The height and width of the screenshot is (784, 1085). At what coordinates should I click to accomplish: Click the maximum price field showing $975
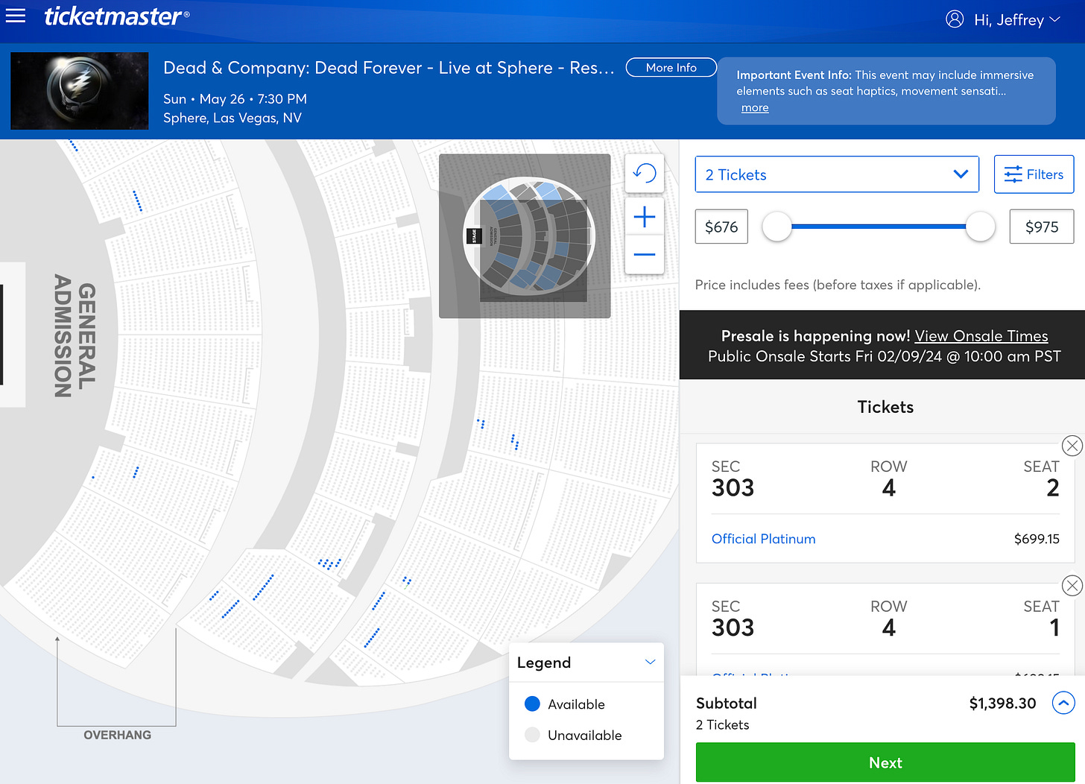coord(1041,227)
